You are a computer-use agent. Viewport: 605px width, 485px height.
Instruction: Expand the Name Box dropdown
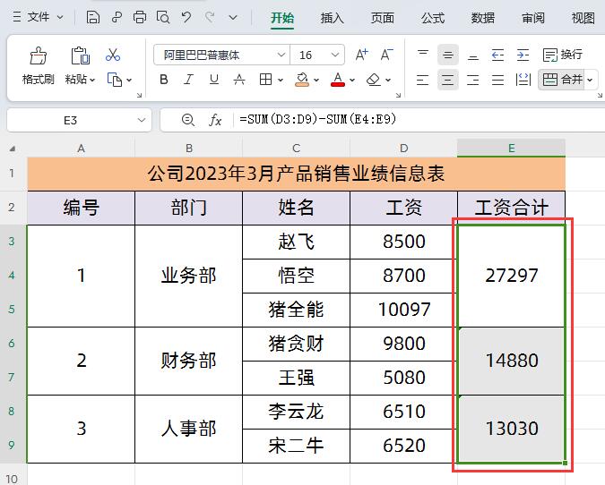pyautogui.click(x=141, y=120)
